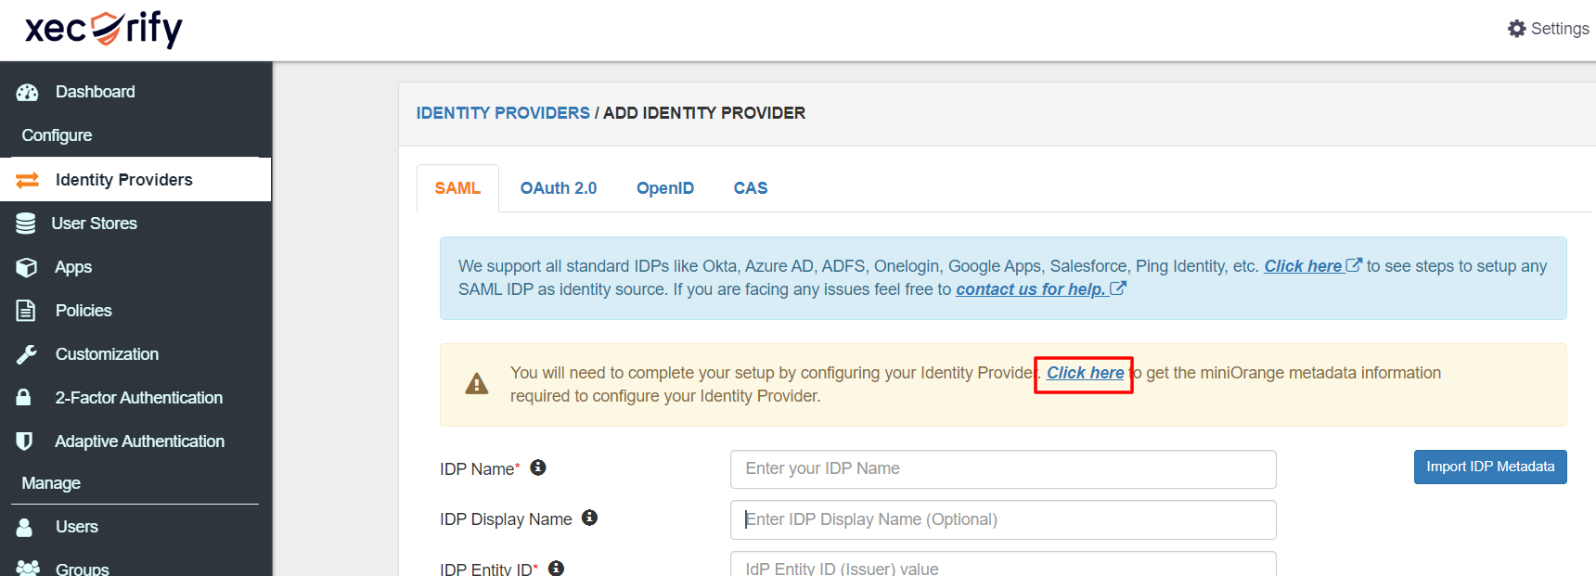Click the User Stores database icon
Viewport: 1596px width, 576px height.
click(26, 224)
